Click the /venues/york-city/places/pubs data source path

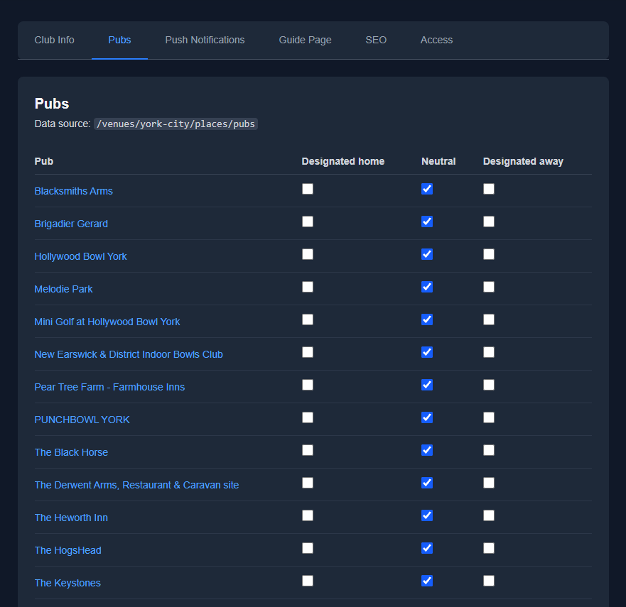pos(176,124)
